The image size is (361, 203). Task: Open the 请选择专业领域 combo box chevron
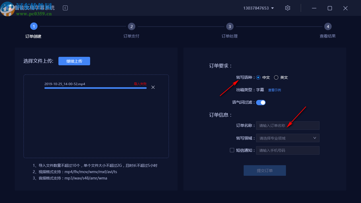coord(314,138)
